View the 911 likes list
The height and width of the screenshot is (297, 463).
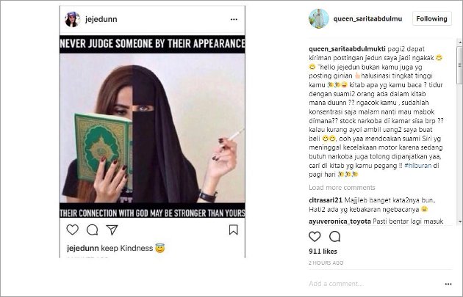(323, 252)
